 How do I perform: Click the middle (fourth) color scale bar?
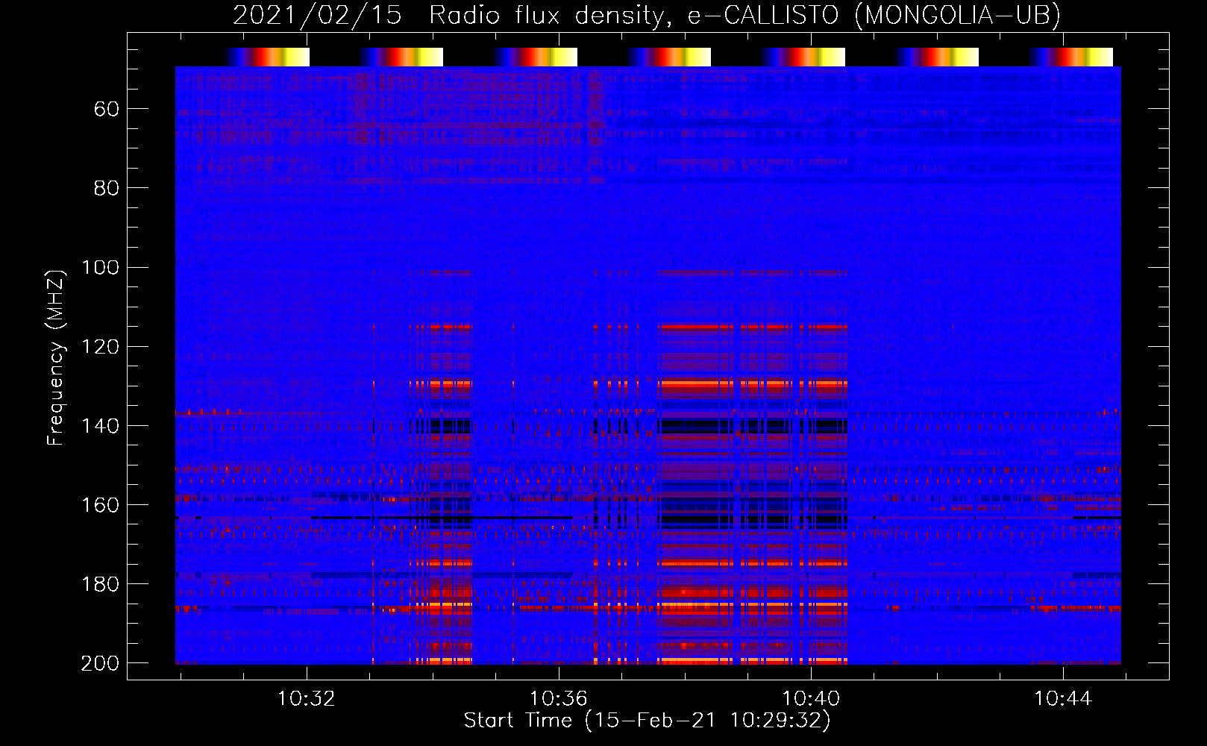(x=669, y=57)
